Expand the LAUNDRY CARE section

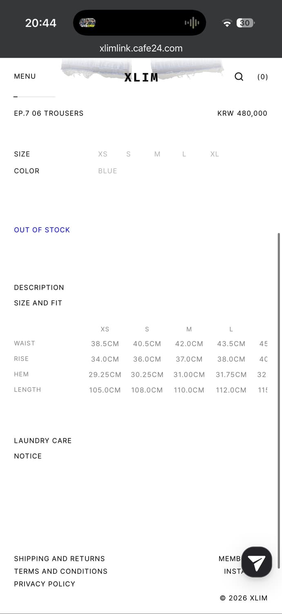pyautogui.click(x=43, y=440)
